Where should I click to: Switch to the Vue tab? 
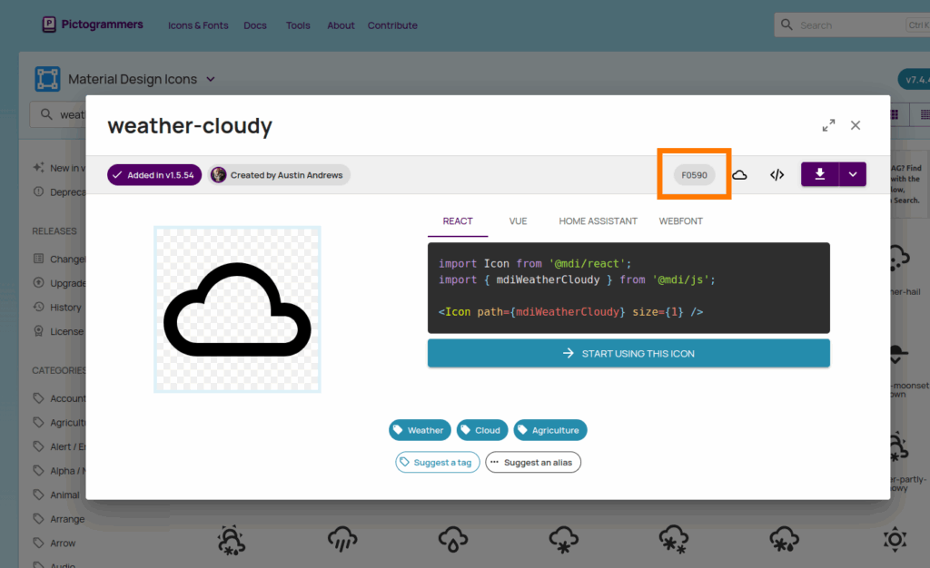pyautogui.click(x=518, y=221)
